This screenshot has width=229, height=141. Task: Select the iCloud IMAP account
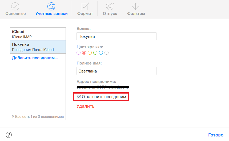click(38, 34)
